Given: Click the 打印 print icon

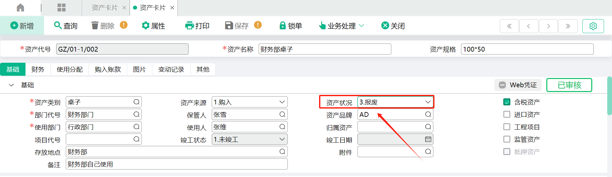Looking at the screenshot, I should click(189, 25).
